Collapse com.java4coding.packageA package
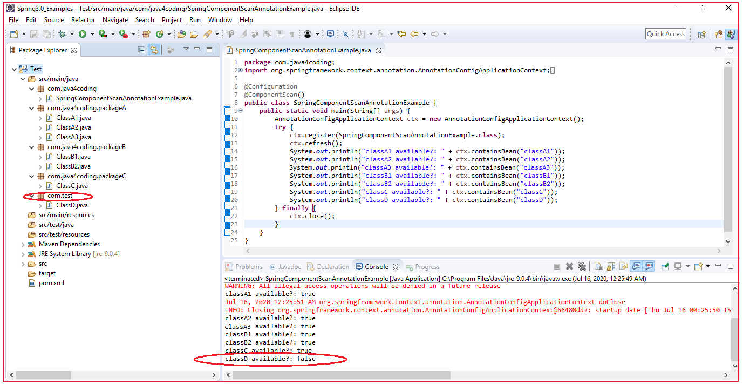 [x=31, y=108]
